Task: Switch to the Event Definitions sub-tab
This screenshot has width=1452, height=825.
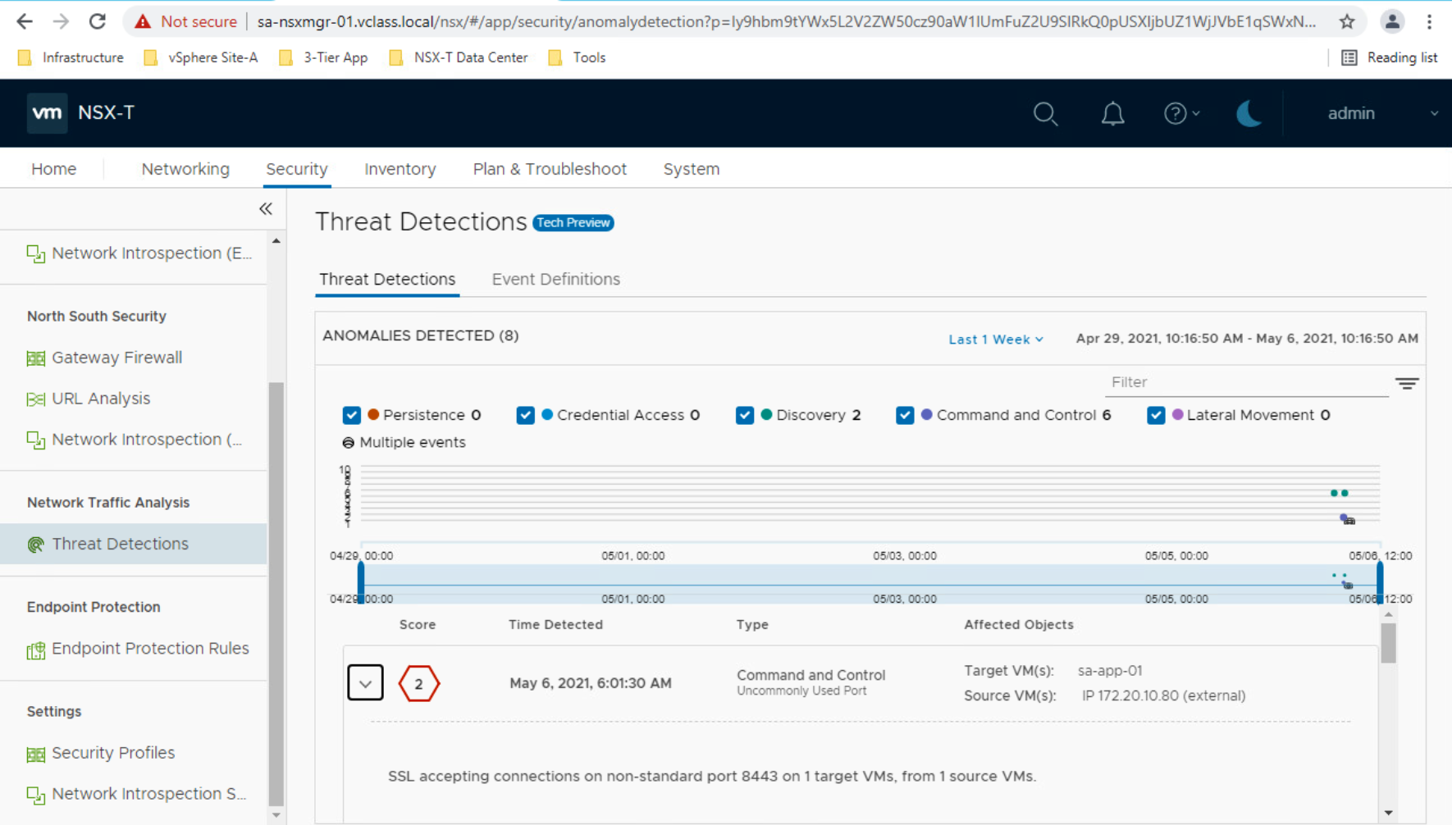Action: [556, 279]
